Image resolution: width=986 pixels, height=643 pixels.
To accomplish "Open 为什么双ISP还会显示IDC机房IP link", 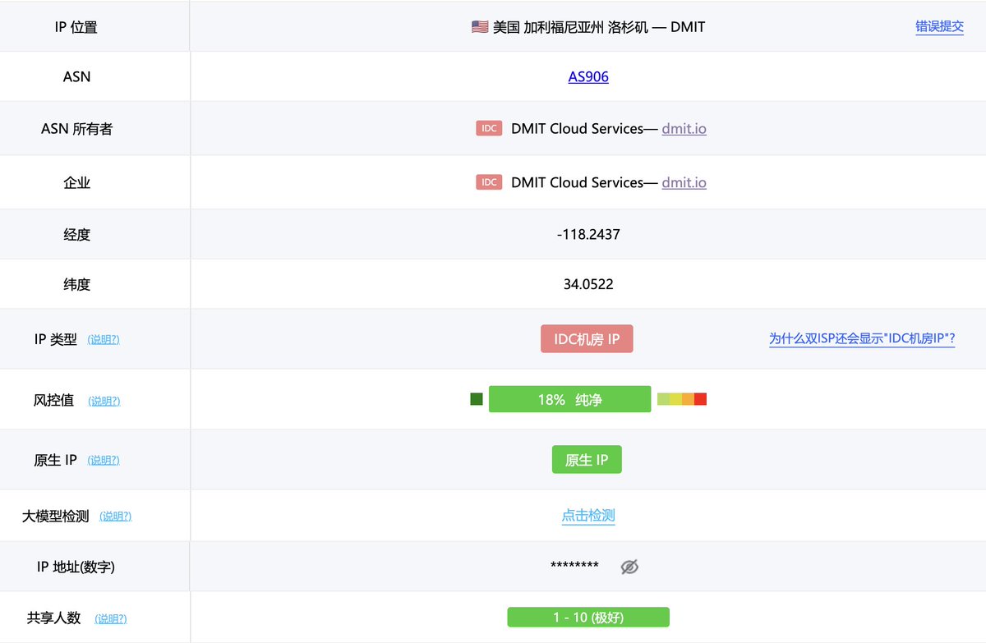I will [x=862, y=338].
